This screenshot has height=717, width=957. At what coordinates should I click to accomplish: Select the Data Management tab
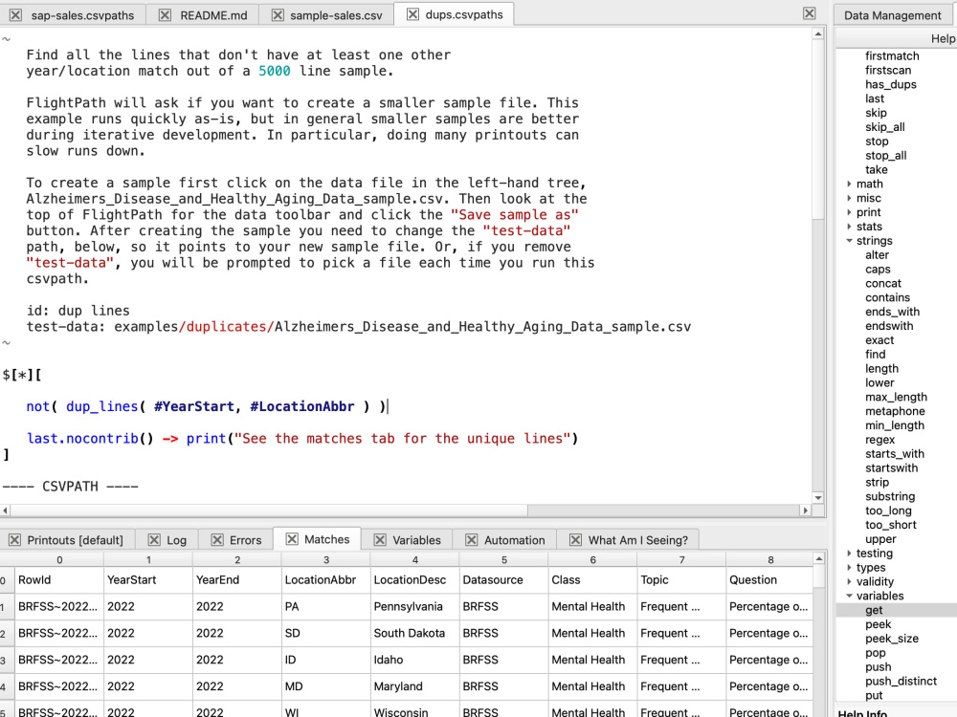(x=892, y=15)
